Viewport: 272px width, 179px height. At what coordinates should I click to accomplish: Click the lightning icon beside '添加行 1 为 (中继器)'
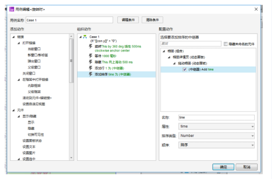(x=91, y=68)
